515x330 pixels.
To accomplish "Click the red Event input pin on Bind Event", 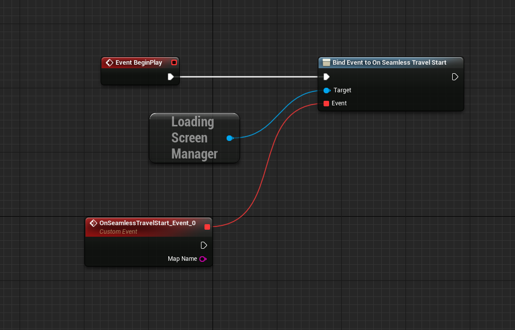I will click(x=327, y=103).
